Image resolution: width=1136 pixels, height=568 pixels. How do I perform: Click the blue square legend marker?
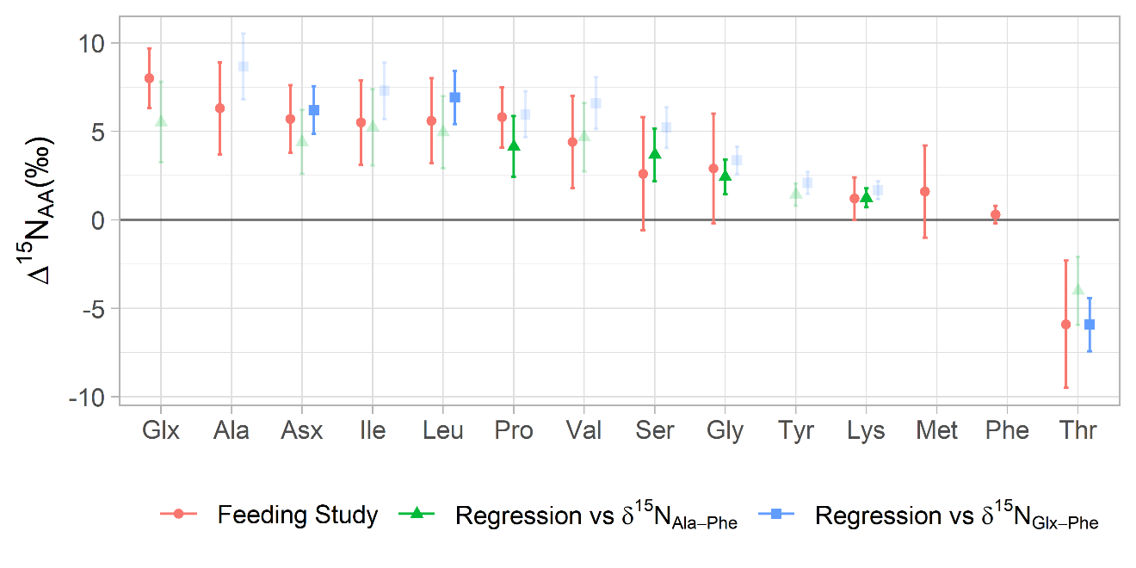775,514
